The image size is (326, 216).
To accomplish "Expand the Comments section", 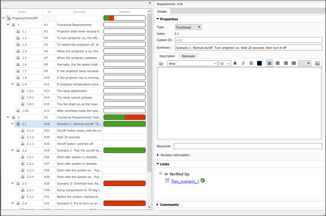I will [158, 204].
